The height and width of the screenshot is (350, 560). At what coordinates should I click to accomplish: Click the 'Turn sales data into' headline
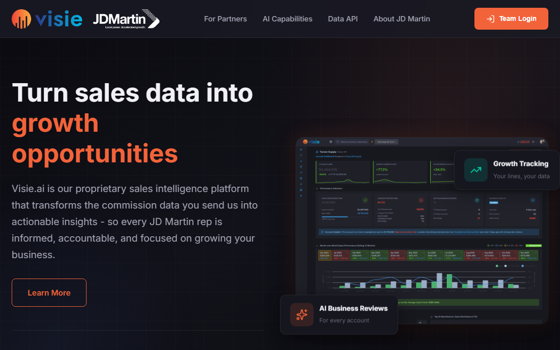pyautogui.click(x=133, y=92)
